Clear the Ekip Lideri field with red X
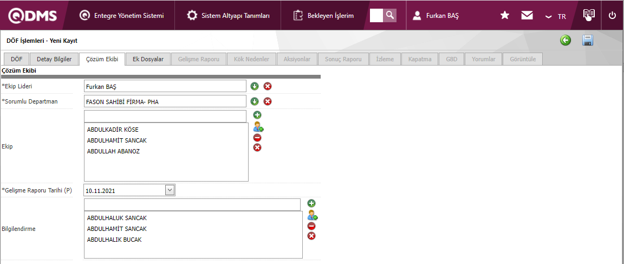This screenshot has height=264, width=624. [x=268, y=86]
